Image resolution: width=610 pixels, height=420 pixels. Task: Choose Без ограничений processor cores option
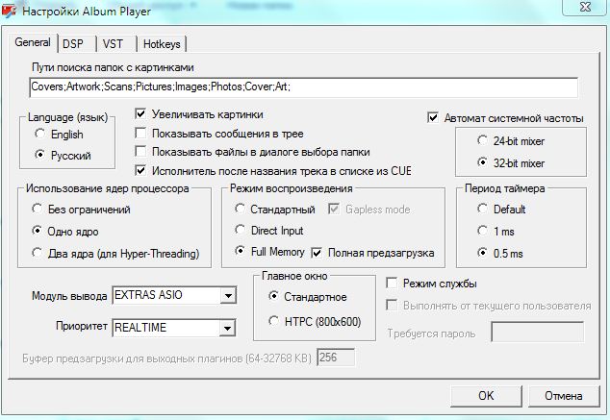tap(37, 209)
